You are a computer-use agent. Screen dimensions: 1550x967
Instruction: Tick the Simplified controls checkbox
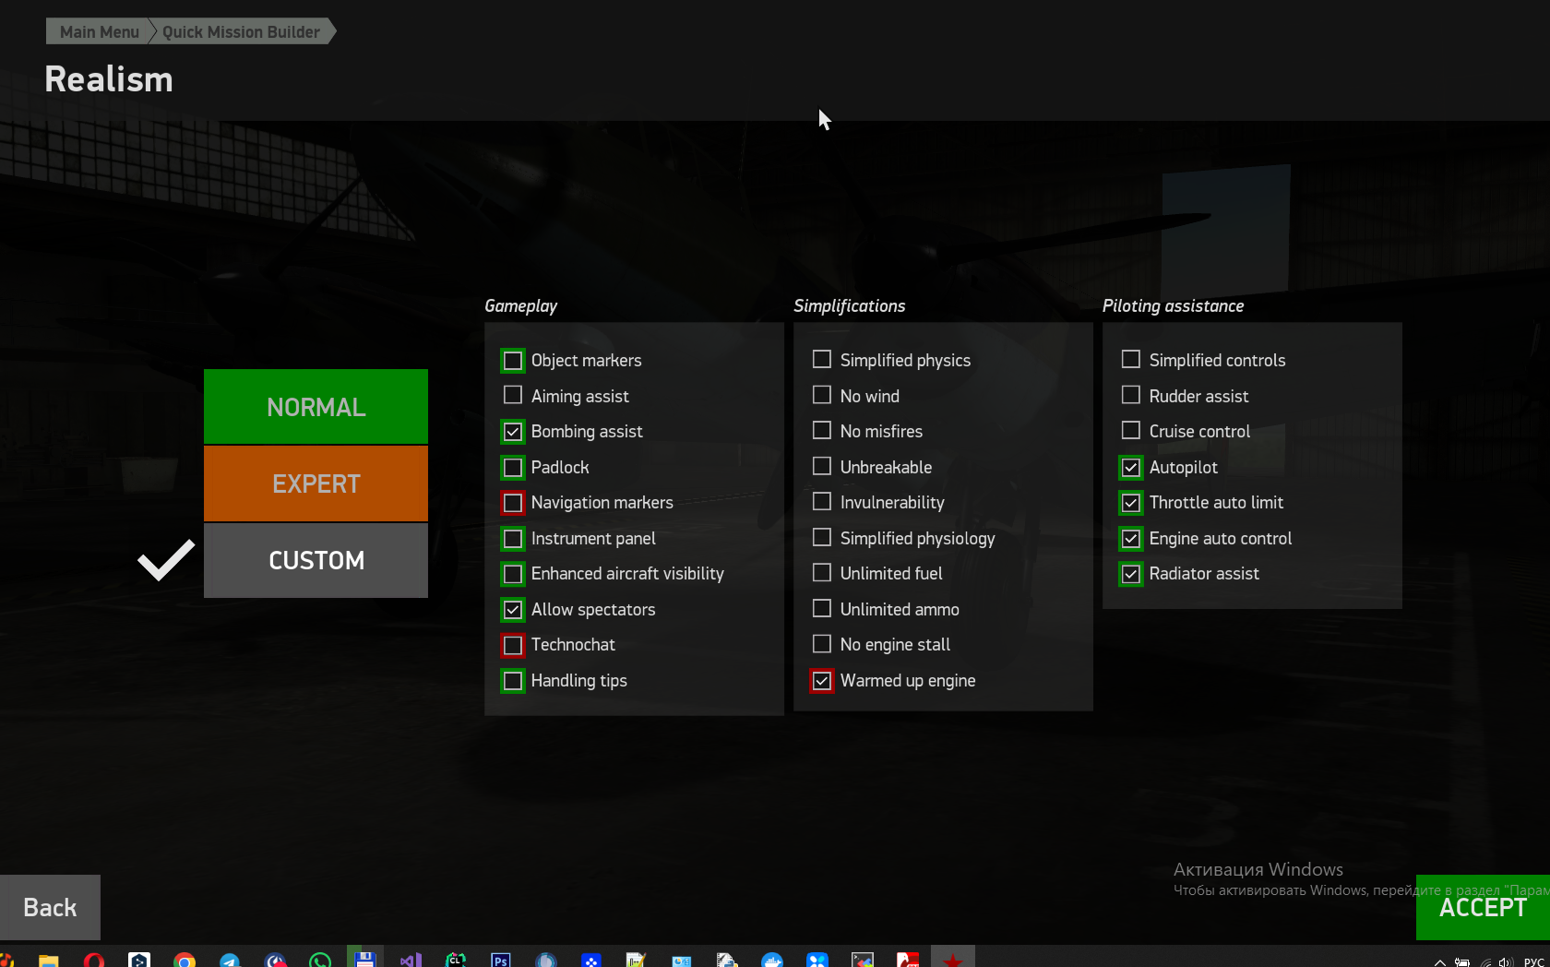1131,359
